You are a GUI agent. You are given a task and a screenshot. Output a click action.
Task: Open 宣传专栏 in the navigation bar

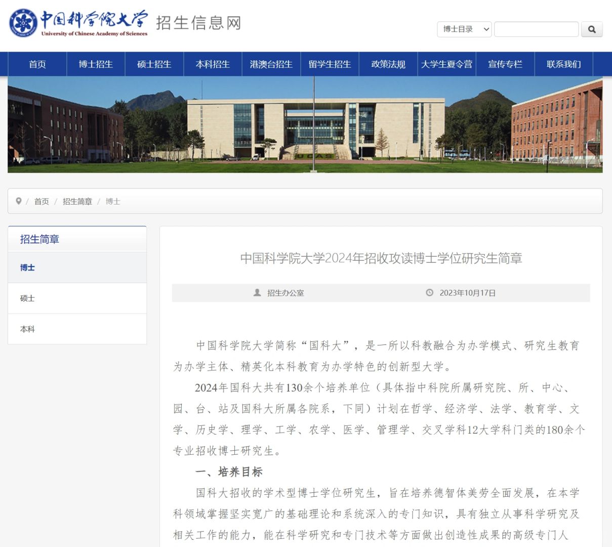[505, 64]
